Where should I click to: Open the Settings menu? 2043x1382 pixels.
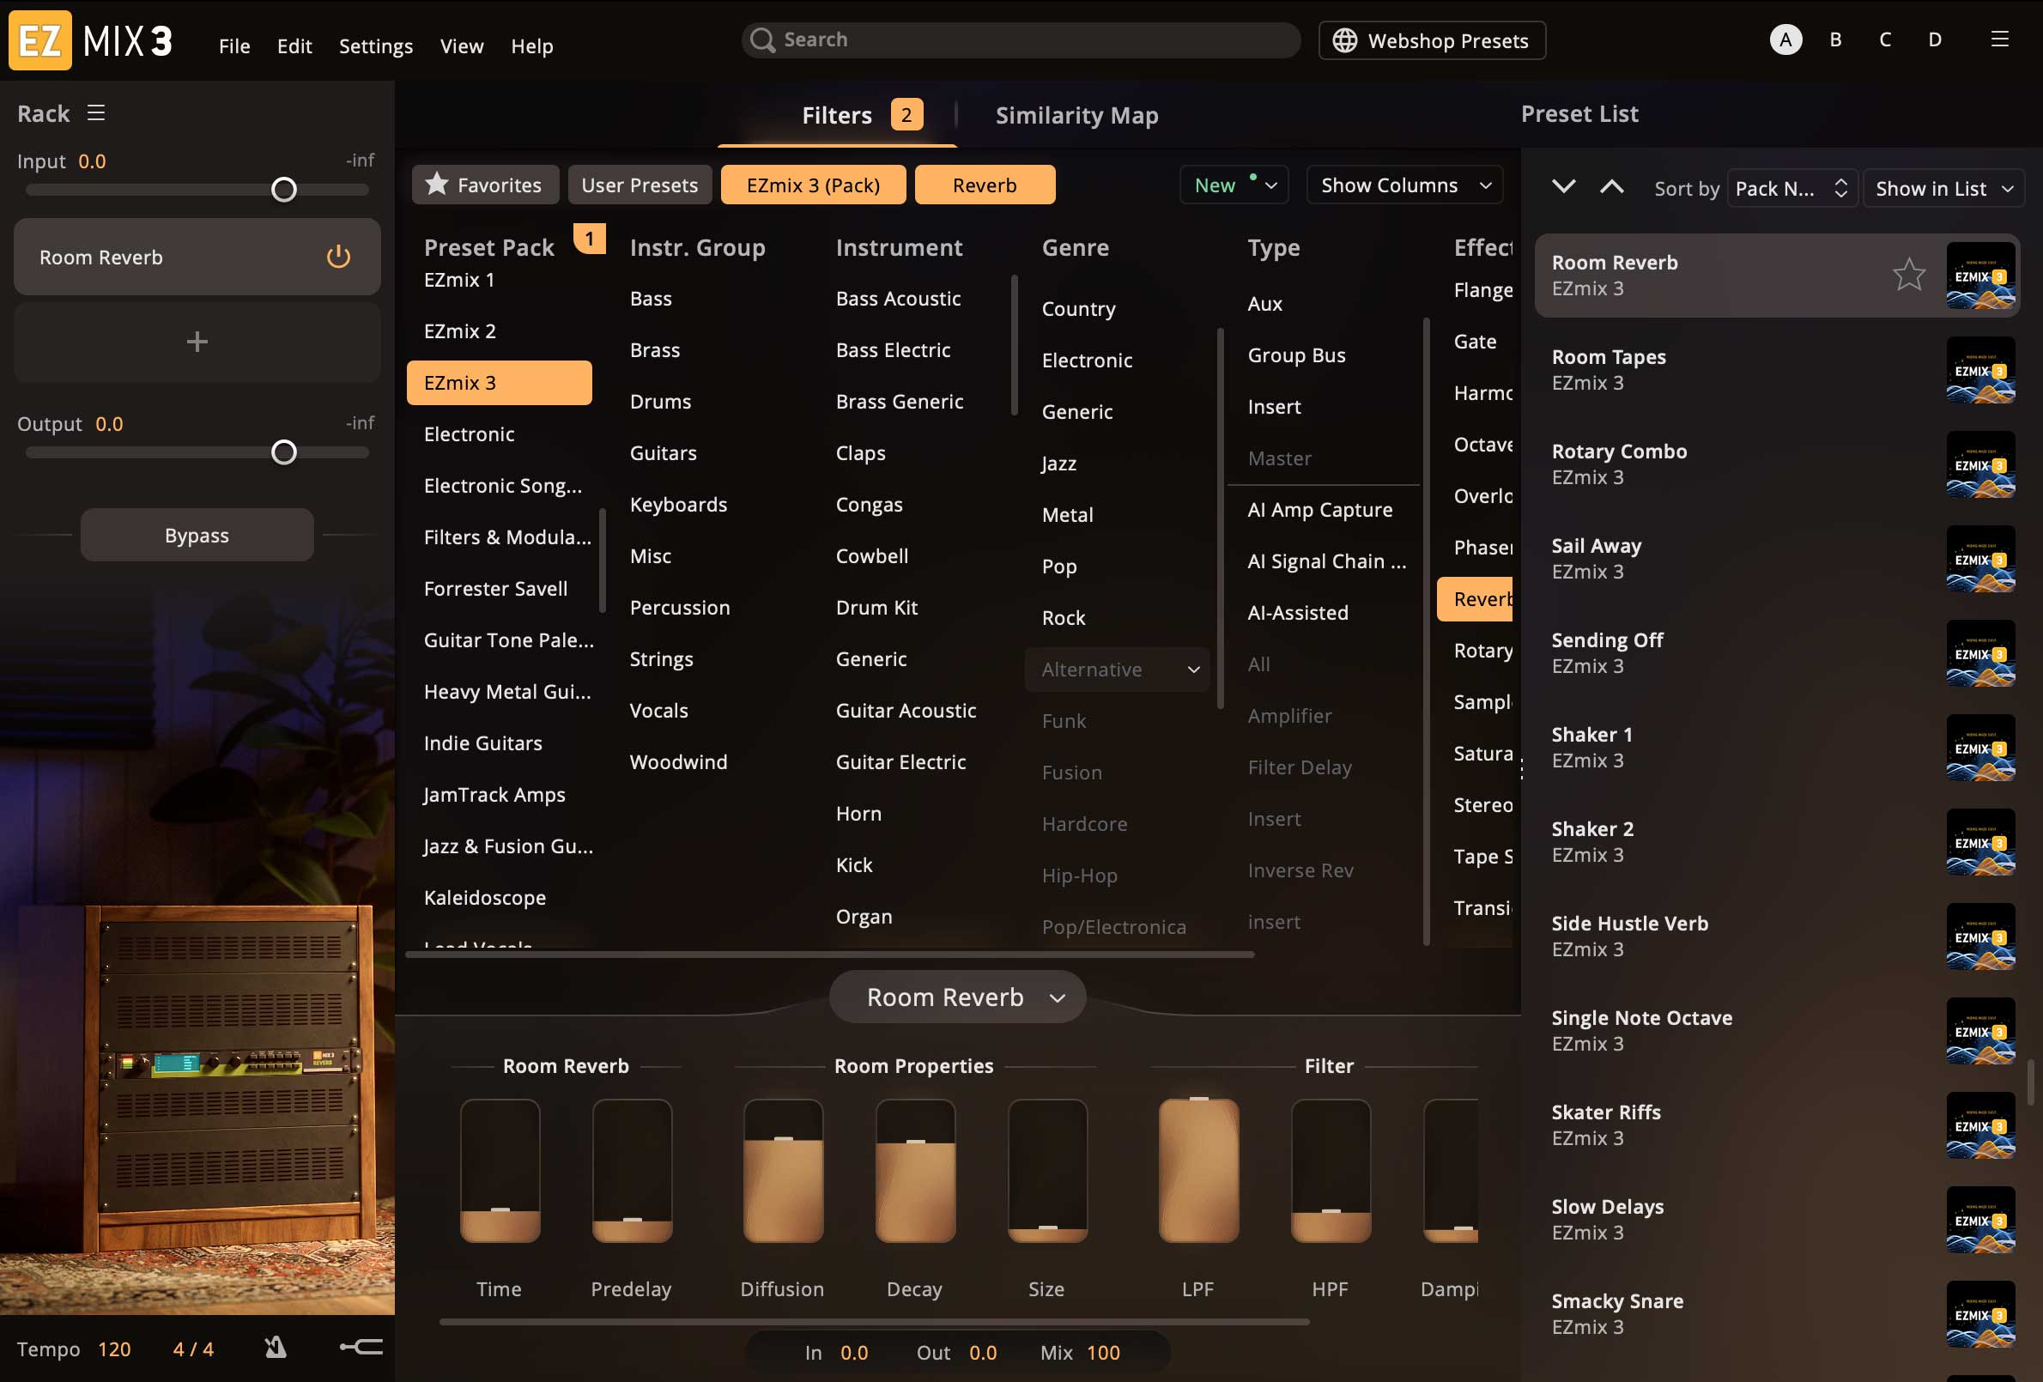point(375,45)
